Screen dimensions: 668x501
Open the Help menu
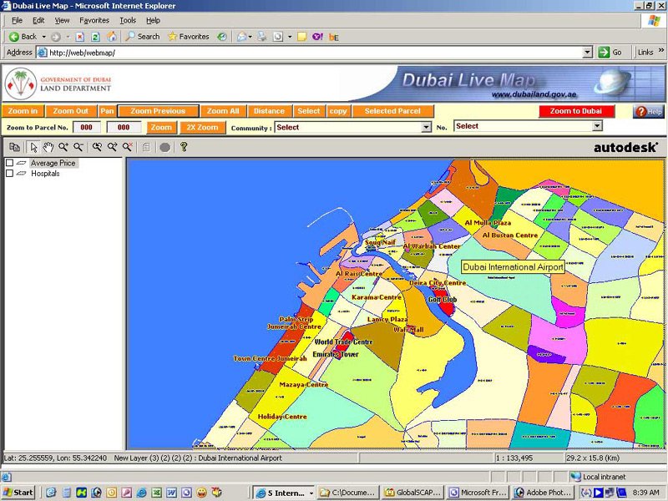click(x=153, y=20)
